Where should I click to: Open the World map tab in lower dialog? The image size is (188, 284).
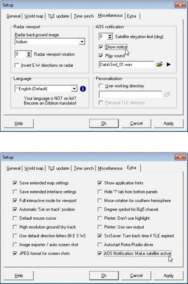pyautogui.click(x=34, y=168)
